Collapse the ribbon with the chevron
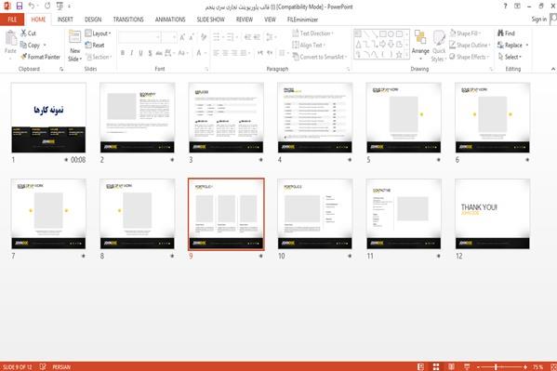The height and width of the screenshot is (371, 557). (x=553, y=69)
